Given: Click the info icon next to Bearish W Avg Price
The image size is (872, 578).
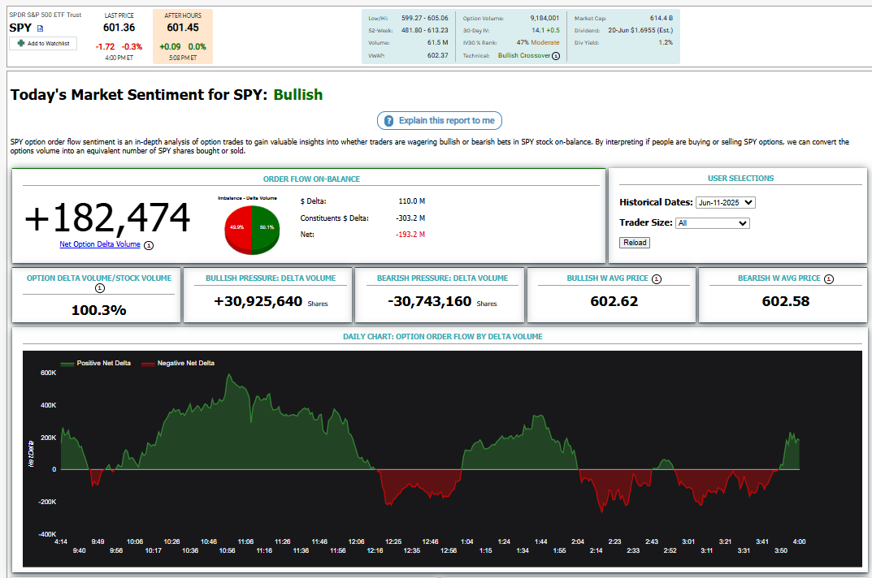Looking at the screenshot, I should (829, 279).
